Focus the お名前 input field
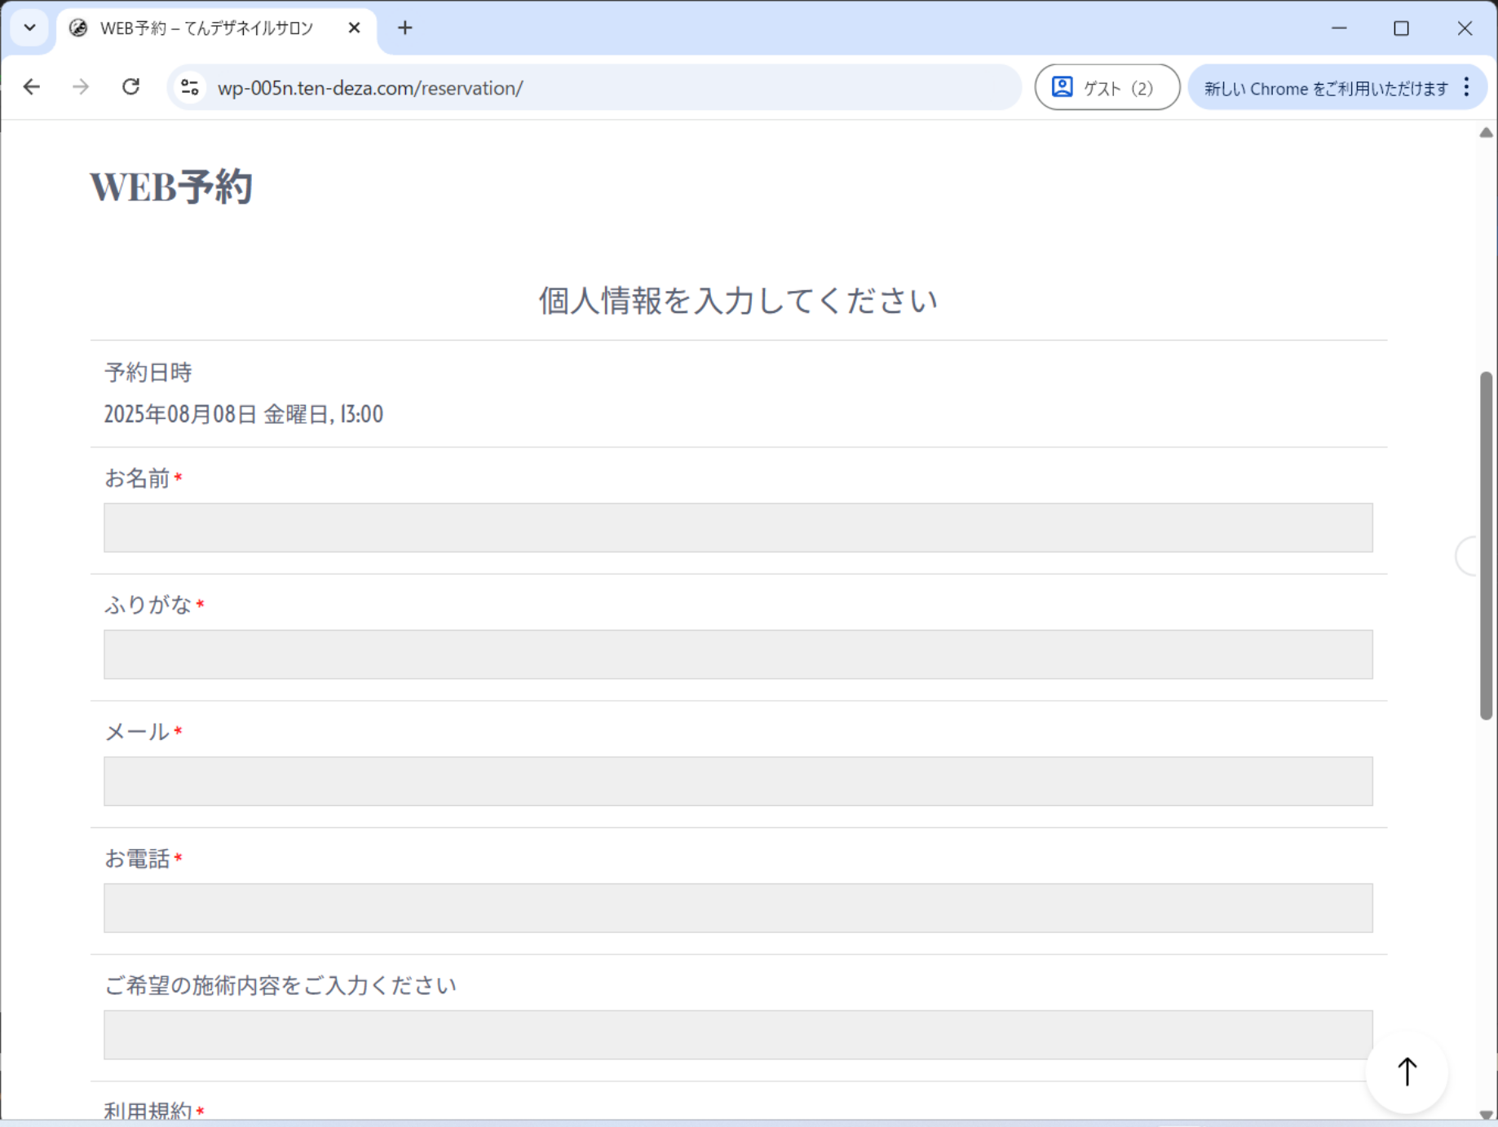Viewport: 1498px width, 1127px height. pyautogui.click(x=737, y=527)
